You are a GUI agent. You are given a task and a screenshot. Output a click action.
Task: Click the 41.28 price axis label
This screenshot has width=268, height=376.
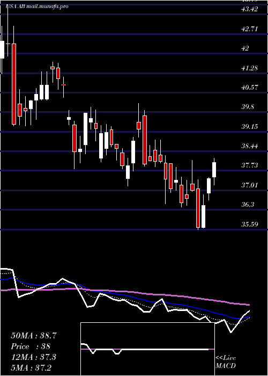[250, 68]
